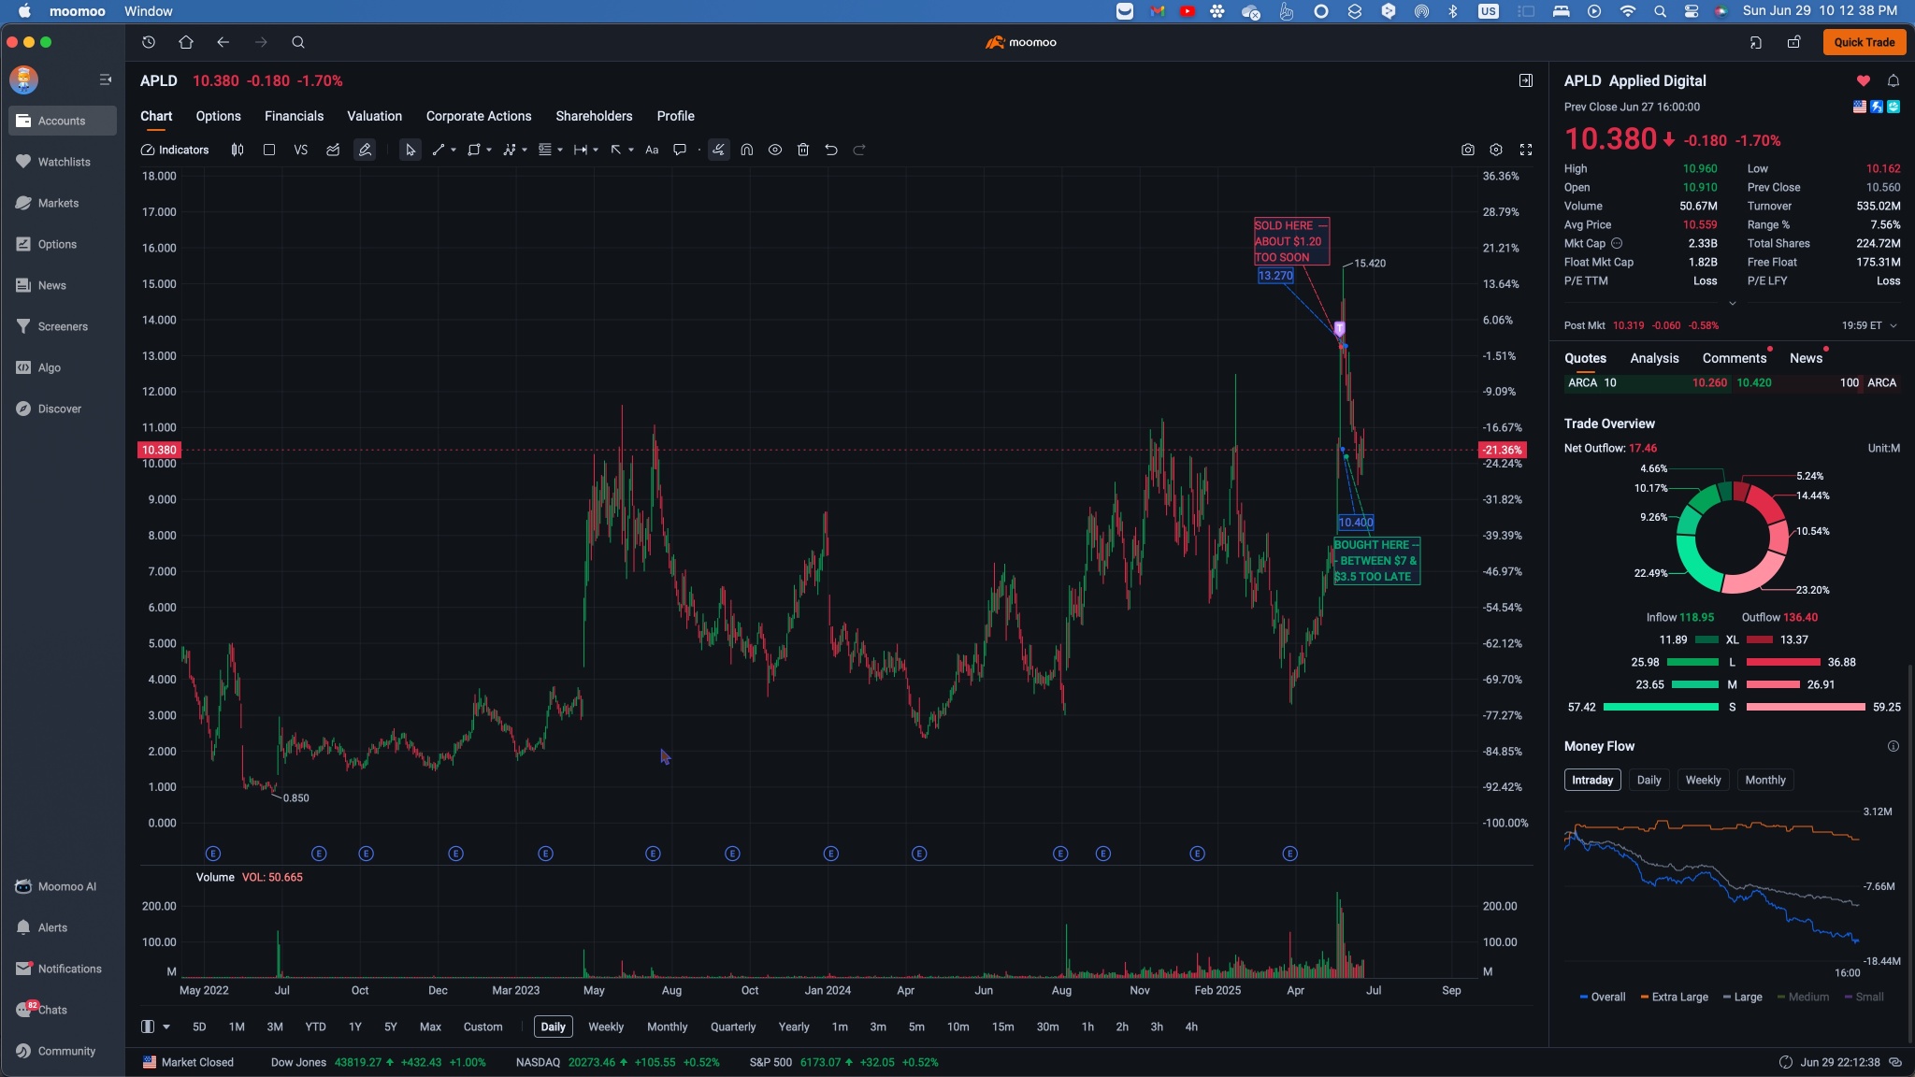Toggle the drawing pen tool
This screenshot has height=1077, width=1915.
pyautogui.click(x=365, y=150)
